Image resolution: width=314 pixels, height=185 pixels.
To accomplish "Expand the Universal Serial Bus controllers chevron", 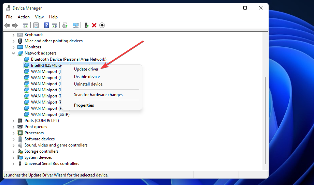I will [x=13, y=164].
